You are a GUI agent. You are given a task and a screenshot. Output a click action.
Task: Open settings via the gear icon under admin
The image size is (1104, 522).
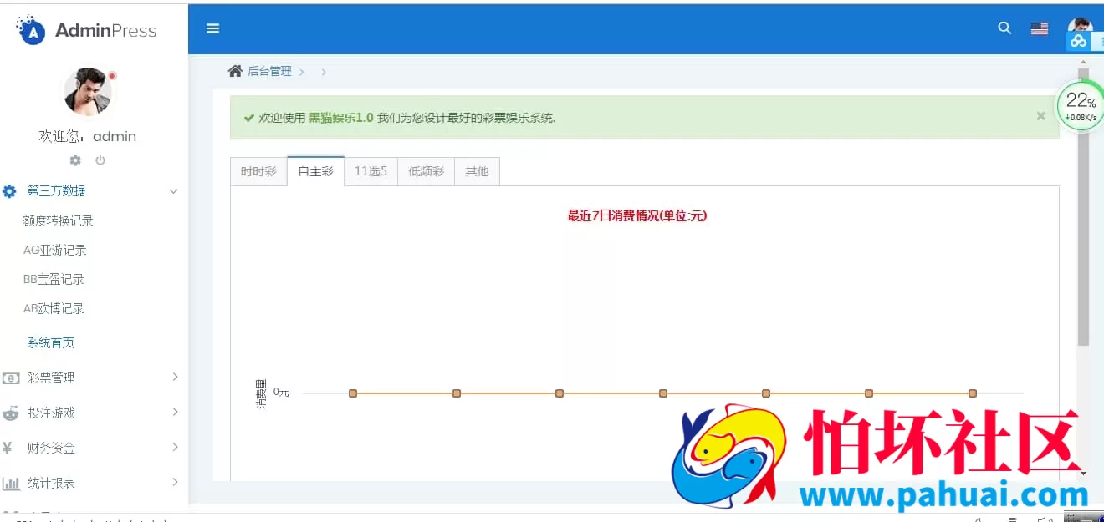click(74, 160)
